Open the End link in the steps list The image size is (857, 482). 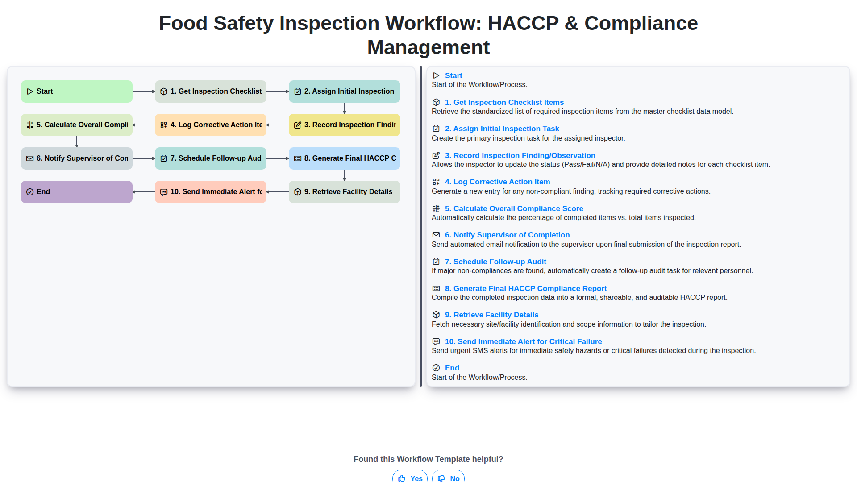pyautogui.click(x=452, y=368)
